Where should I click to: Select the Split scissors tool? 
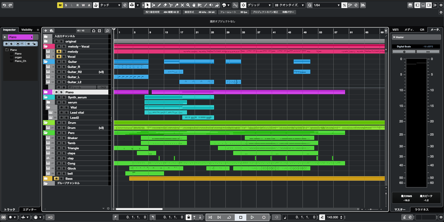coord(171,5)
